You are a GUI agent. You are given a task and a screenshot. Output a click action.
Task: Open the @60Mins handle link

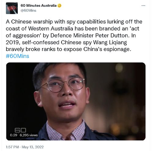click(28, 10)
